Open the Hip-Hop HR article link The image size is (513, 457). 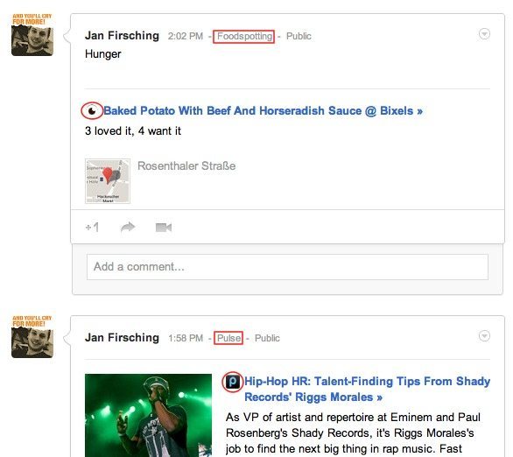click(x=367, y=389)
